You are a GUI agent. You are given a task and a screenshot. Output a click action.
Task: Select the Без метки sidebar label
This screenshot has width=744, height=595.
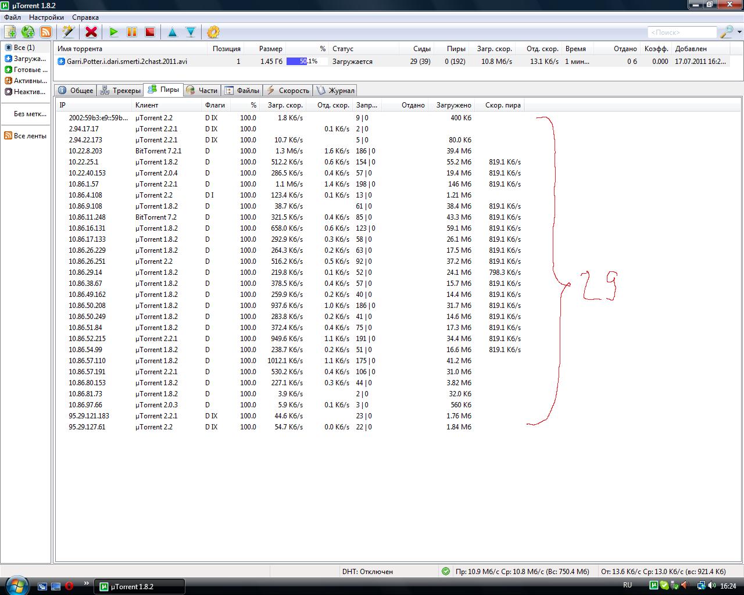[x=30, y=114]
